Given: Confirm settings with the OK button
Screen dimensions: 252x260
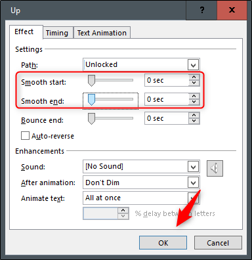Looking at the screenshot, I should tap(163, 243).
